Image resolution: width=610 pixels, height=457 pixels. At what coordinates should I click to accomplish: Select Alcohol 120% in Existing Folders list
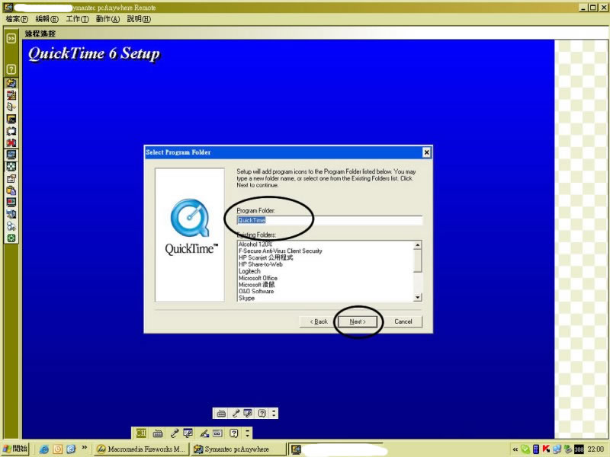[255, 244]
